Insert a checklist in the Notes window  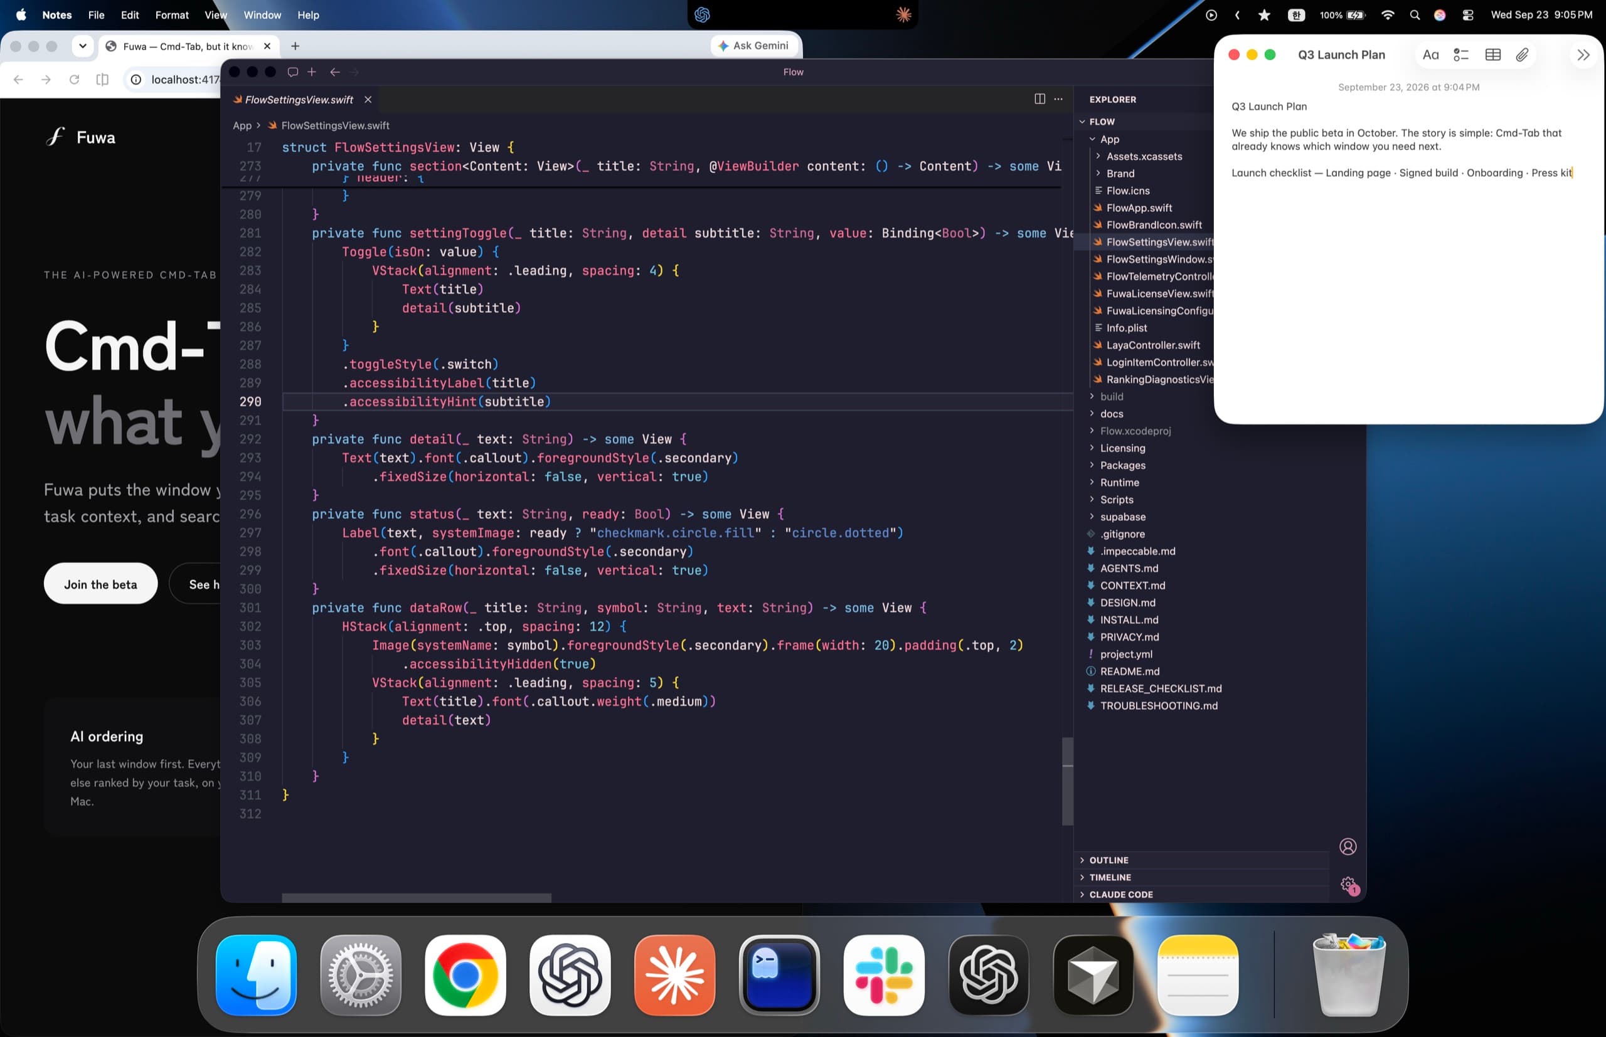(x=1460, y=55)
